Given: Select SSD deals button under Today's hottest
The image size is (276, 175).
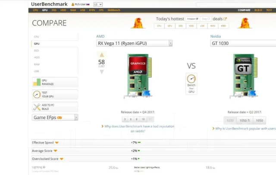Looking at the screenshot, I should [x=181, y=26].
